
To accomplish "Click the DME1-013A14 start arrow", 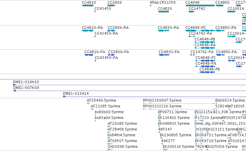I will pos(64,96).
